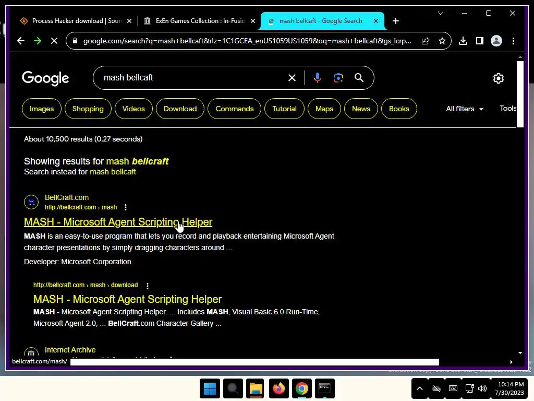Image resolution: width=534 pixels, height=401 pixels.
Task: Select the Download filter chip
Action: click(180, 109)
